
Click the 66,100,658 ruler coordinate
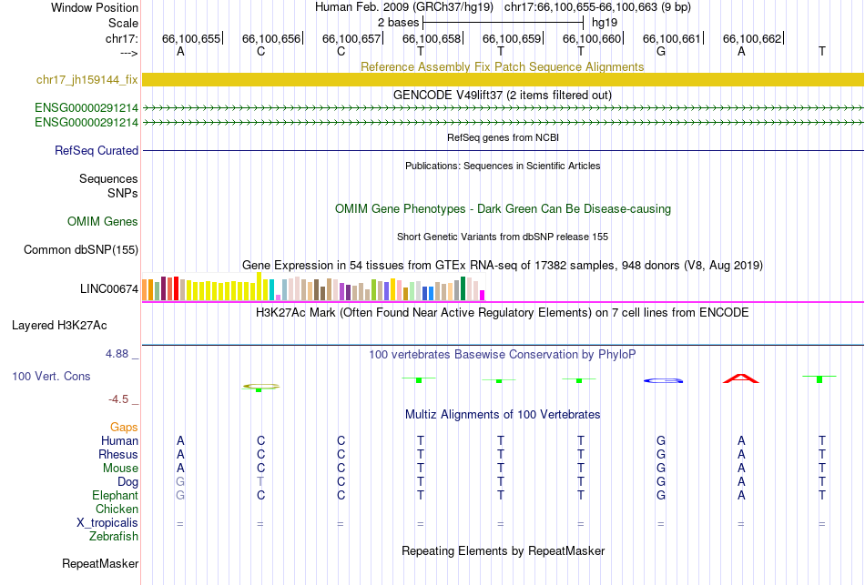tap(432, 38)
